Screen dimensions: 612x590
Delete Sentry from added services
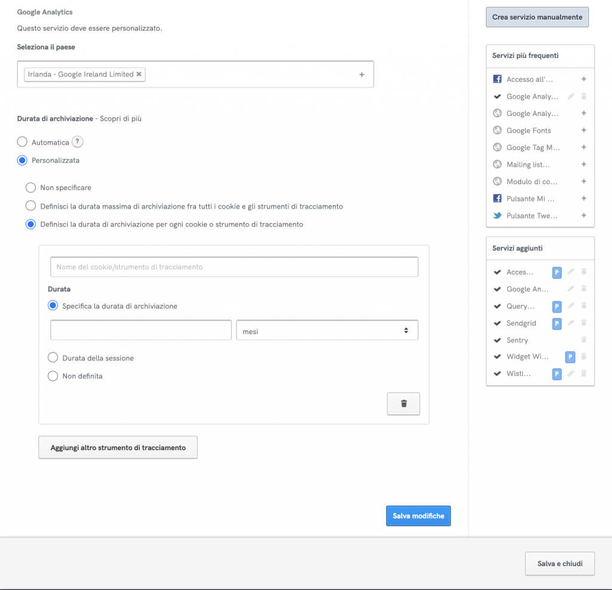coord(583,340)
